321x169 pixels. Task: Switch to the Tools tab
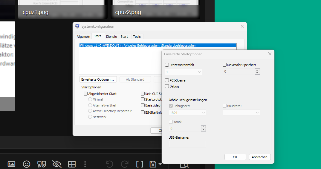[137, 37]
